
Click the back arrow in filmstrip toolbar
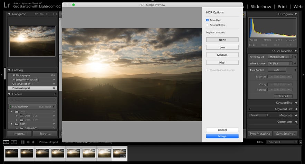pos(28,142)
